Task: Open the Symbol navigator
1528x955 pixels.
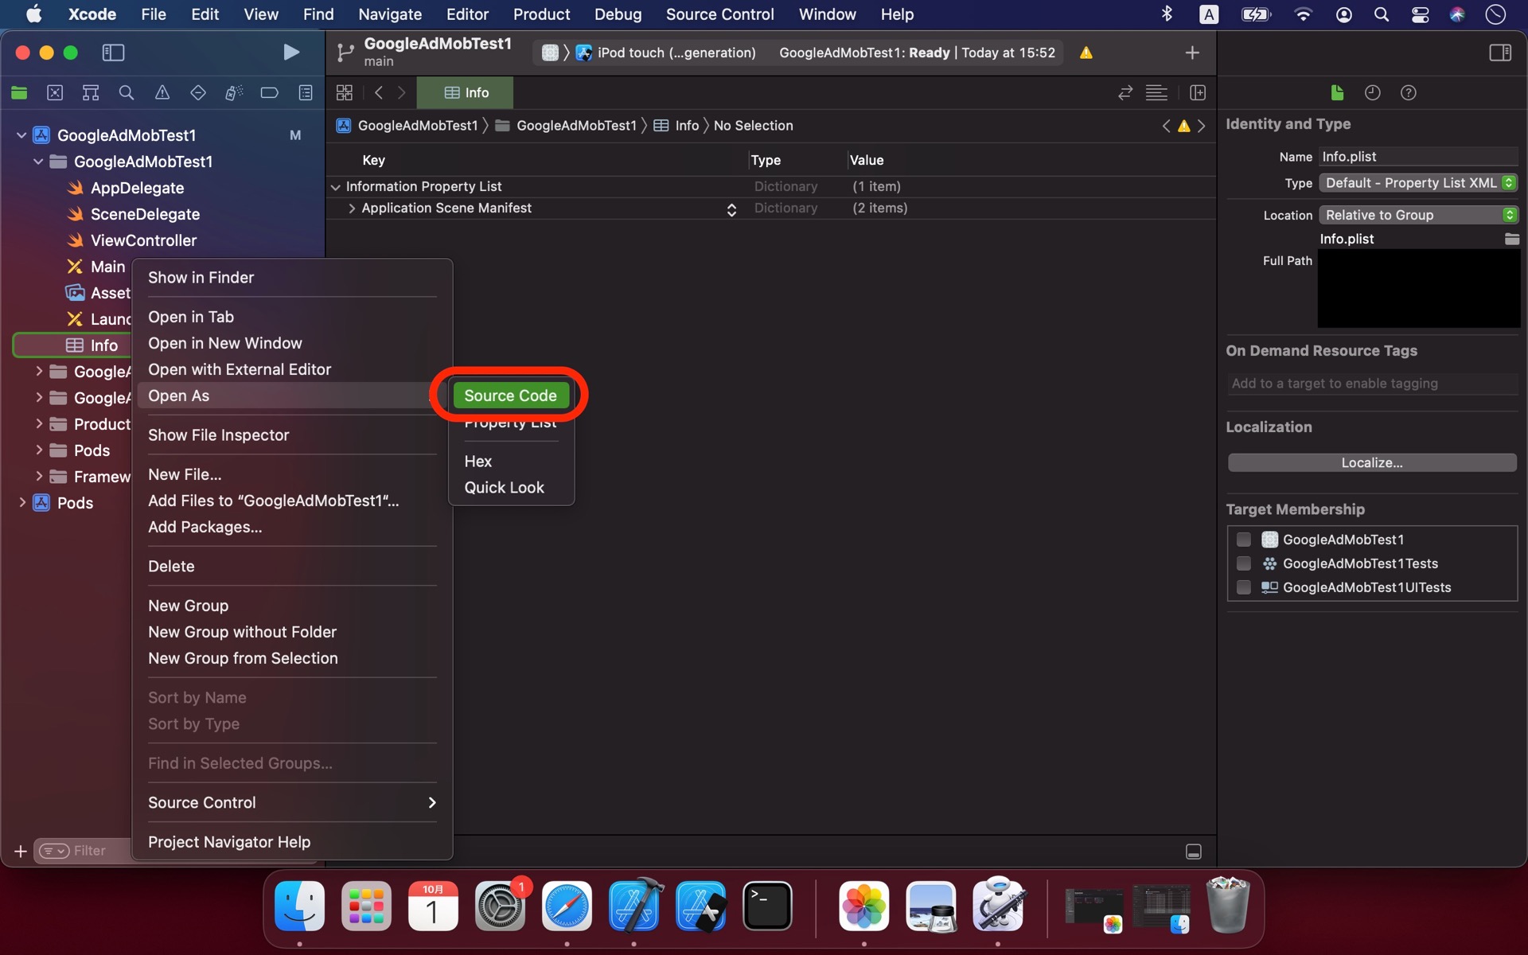Action: coord(91,93)
